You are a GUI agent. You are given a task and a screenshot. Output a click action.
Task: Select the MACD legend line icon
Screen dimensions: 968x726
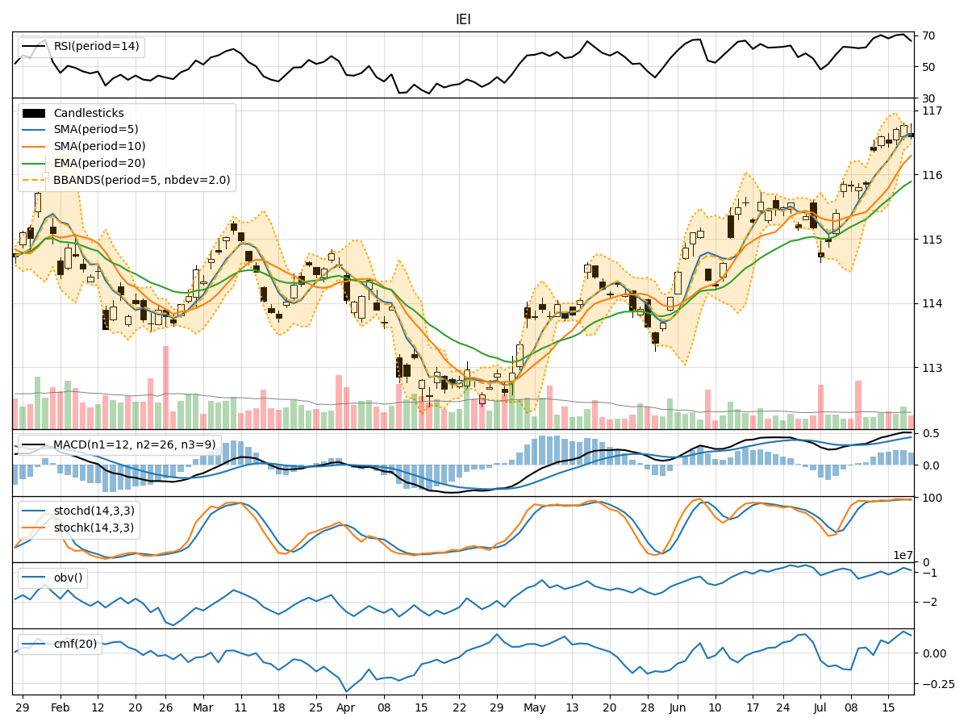32,444
